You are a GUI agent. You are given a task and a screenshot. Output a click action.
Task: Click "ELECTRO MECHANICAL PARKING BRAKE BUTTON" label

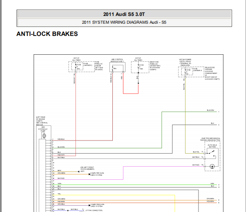tap(211, 139)
